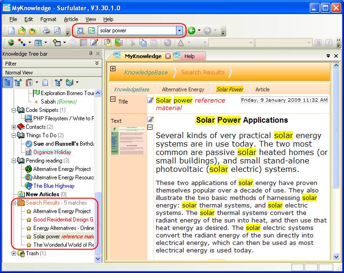Click the printer icon to print
Viewport: 344px width, 273px height.
46,30
